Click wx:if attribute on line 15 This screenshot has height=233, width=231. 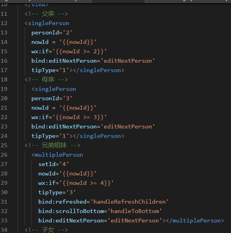coord(40,51)
